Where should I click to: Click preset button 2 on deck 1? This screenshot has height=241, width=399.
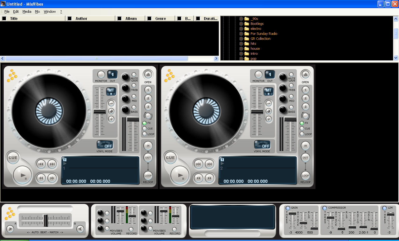(x=148, y=98)
